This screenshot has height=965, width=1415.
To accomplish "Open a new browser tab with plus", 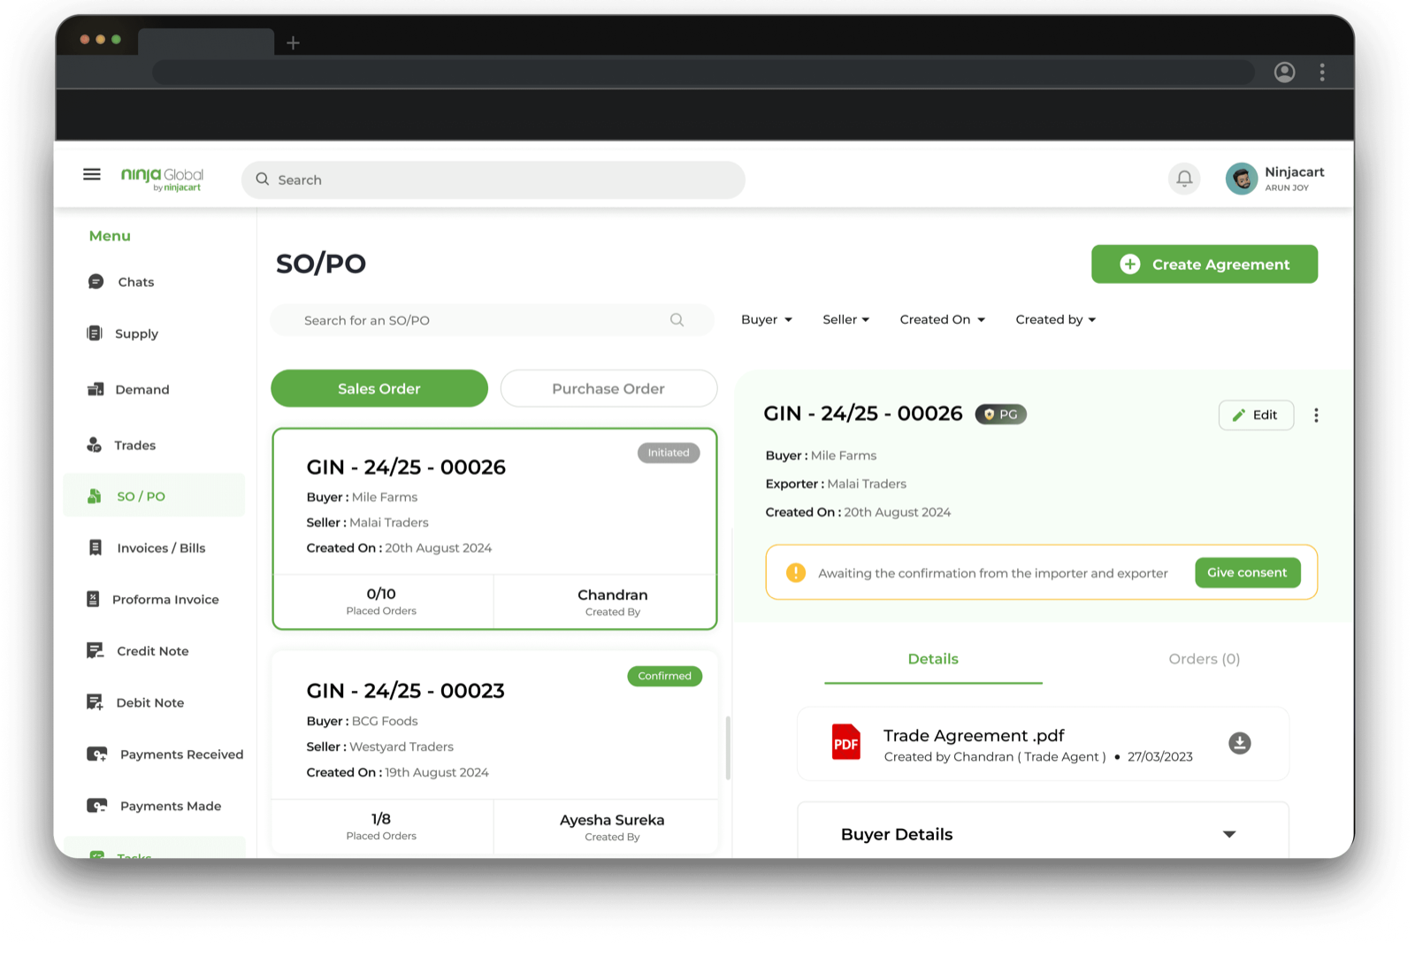I will pyautogui.click(x=294, y=42).
